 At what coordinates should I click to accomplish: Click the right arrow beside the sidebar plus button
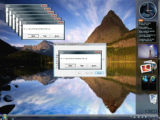point(155,111)
